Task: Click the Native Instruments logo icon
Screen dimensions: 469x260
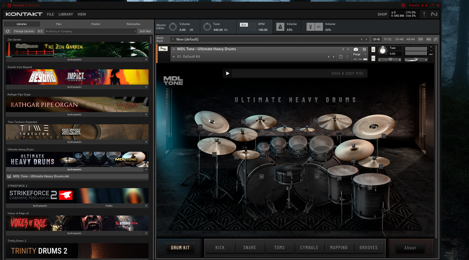Action: [x=434, y=14]
